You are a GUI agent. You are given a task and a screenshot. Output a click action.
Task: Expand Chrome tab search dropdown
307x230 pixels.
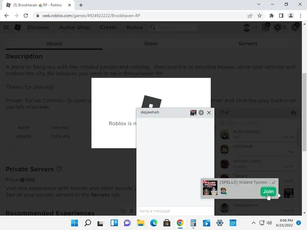[259, 4]
